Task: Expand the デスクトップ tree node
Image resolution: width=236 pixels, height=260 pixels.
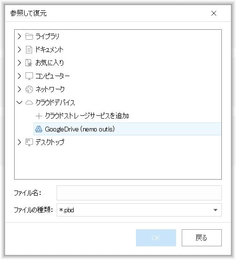Action: pyautogui.click(x=19, y=142)
